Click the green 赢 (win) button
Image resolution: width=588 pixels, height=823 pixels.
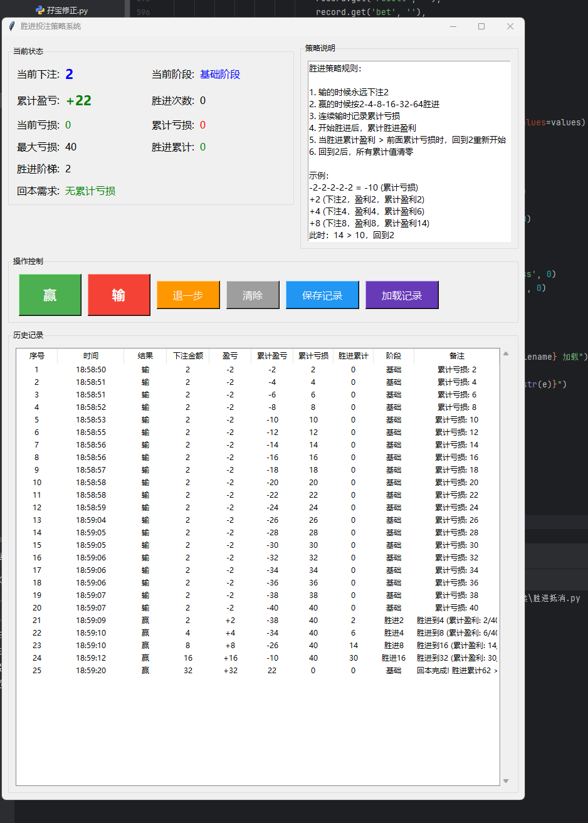click(x=50, y=295)
